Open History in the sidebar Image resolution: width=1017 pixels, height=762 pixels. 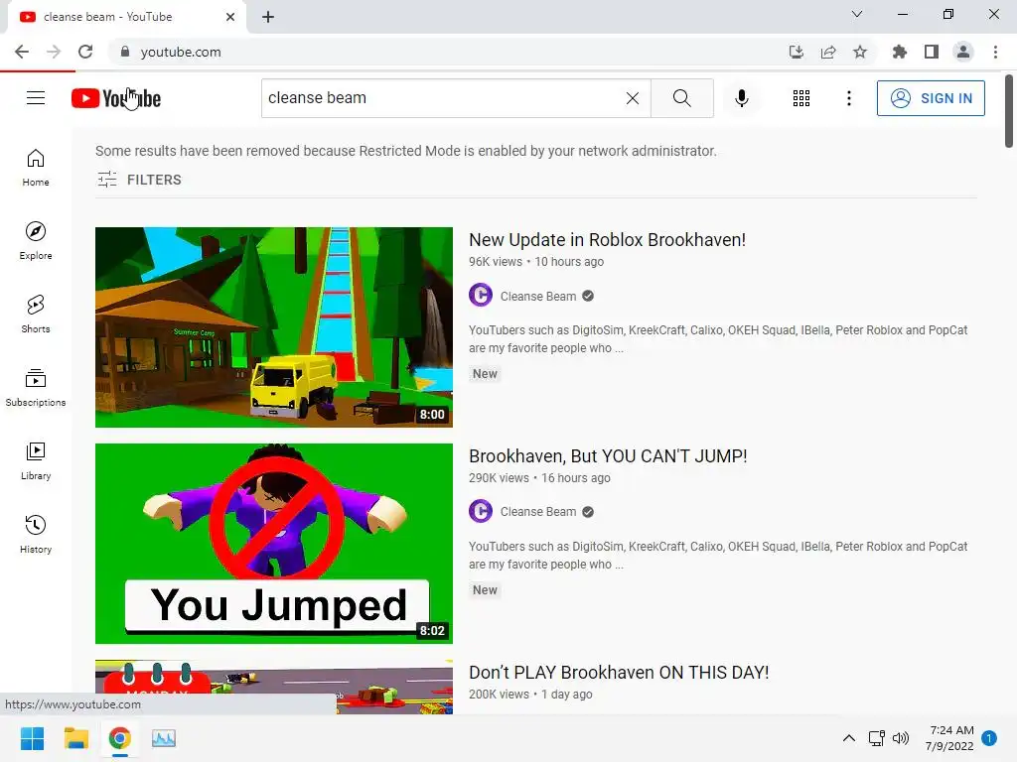(x=36, y=534)
